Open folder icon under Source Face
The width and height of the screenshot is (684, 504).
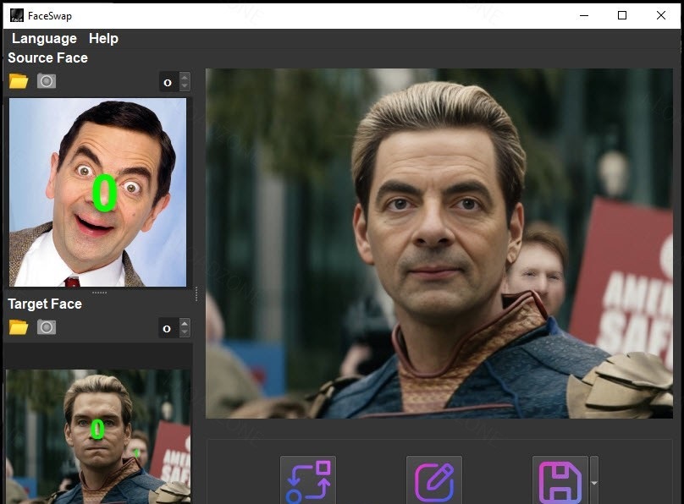[18, 81]
